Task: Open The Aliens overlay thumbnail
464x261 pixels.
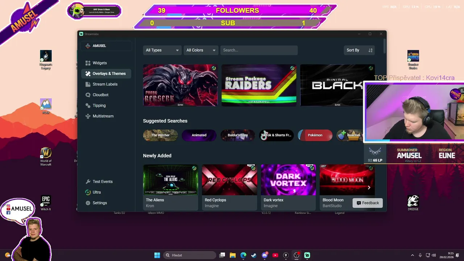Action: click(x=171, y=180)
